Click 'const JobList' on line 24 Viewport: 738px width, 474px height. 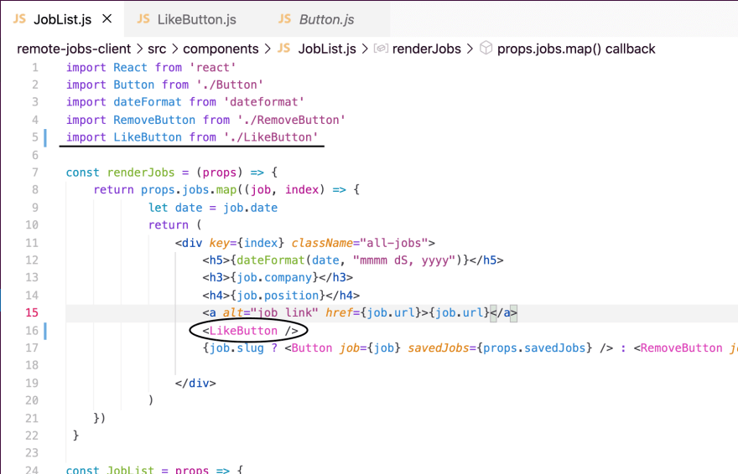[110, 469]
